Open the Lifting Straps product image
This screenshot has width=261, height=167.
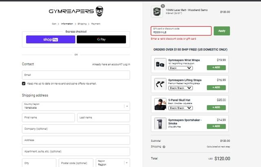160,84
